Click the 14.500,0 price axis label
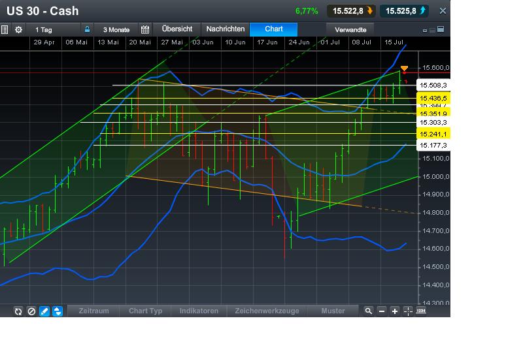523x359 pixels. pyautogui.click(x=435, y=267)
